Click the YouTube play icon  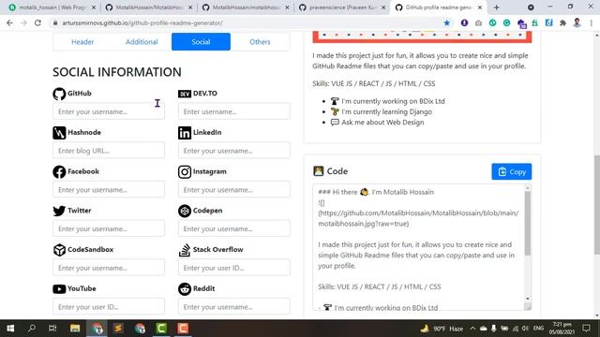click(x=59, y=289)
